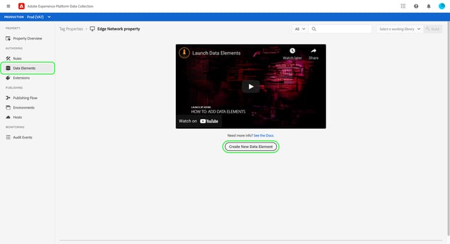Click the Launch channel logo on video
This screenshot has height=244, width=450.
(184, 53)
